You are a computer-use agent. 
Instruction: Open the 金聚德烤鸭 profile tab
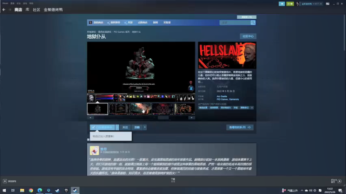[x=53, y=9]
